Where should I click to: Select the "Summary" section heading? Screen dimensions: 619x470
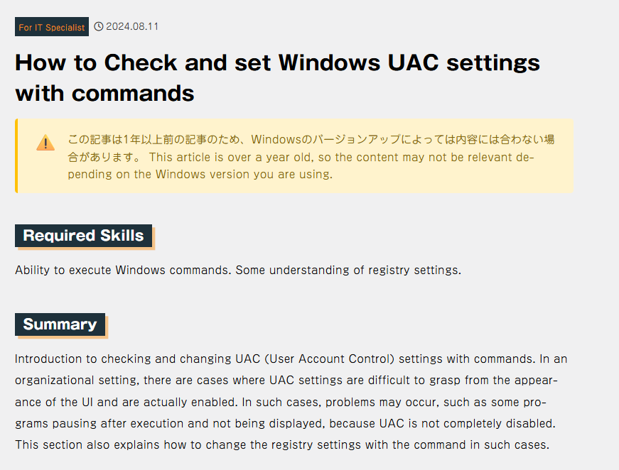point(60,324)
